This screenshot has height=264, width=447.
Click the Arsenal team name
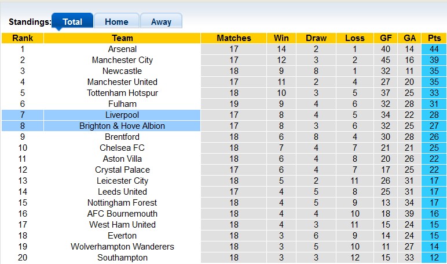122,49
